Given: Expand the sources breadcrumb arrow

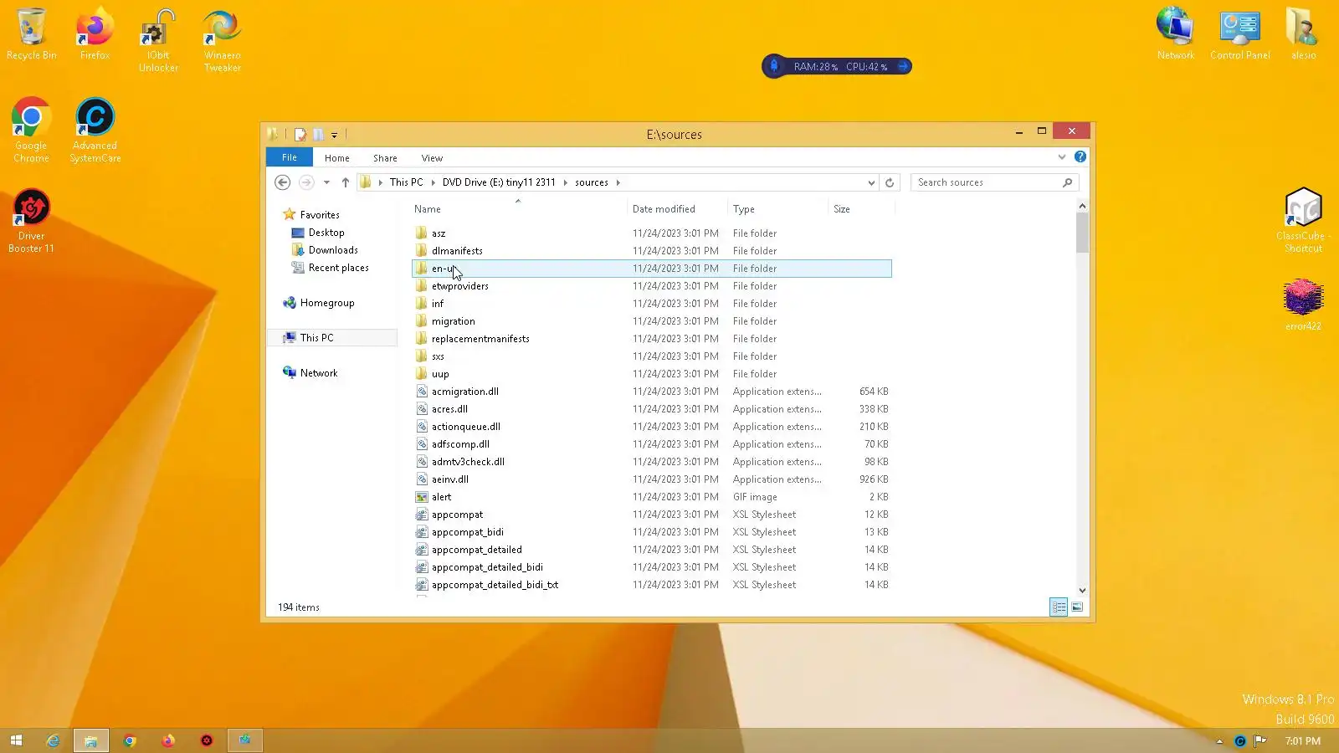Looking at the screenshot, I should (618, 182).
